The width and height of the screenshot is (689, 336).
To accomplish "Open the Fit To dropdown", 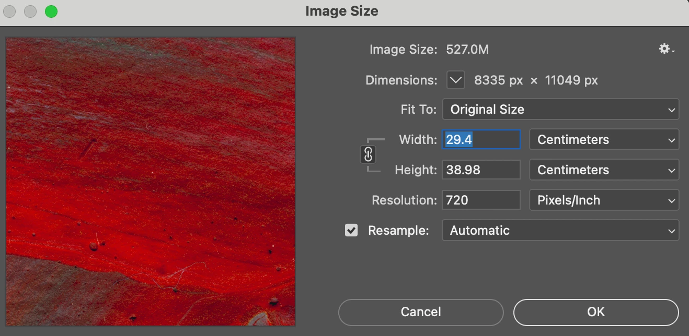I will 560,110.
